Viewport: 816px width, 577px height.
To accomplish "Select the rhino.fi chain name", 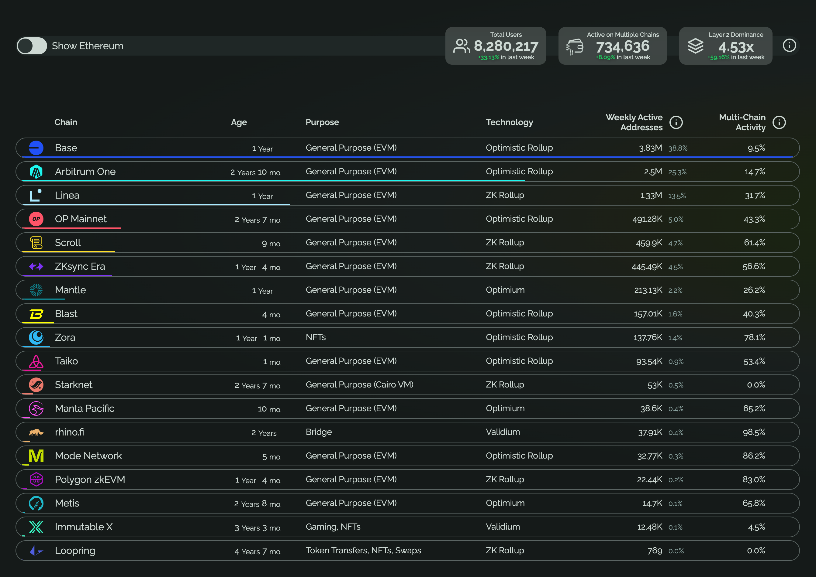I will click(x=69, y=432).
